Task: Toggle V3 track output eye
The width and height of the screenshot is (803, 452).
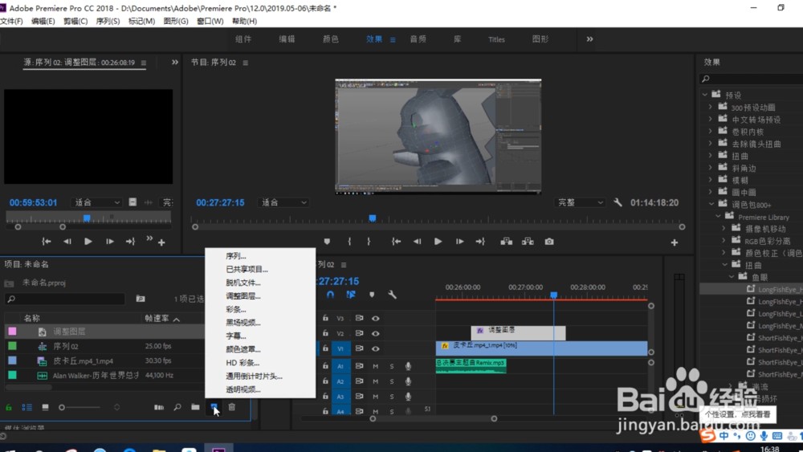Action: coord(375,319)
